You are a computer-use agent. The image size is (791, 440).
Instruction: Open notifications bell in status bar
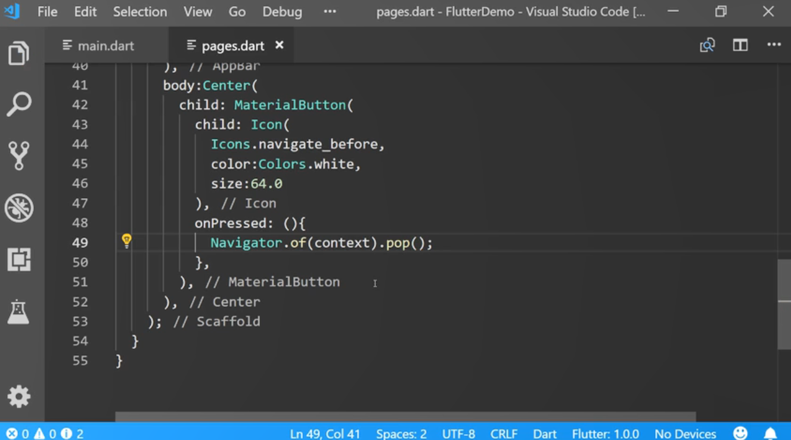[x=771, y=433]
